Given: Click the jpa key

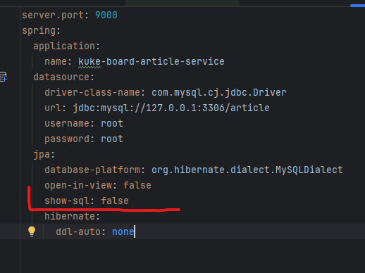Looking at the screenshot, I should [42, 155].
